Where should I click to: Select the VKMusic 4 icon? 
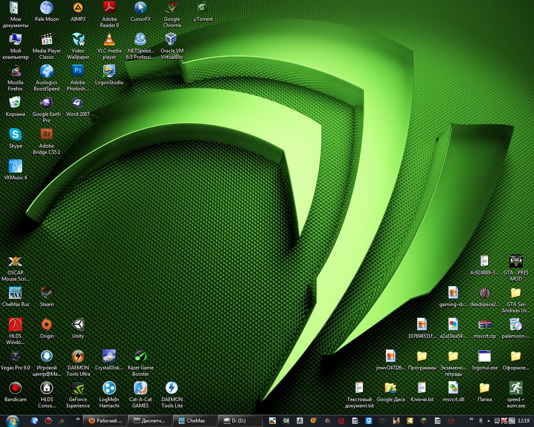15,170
